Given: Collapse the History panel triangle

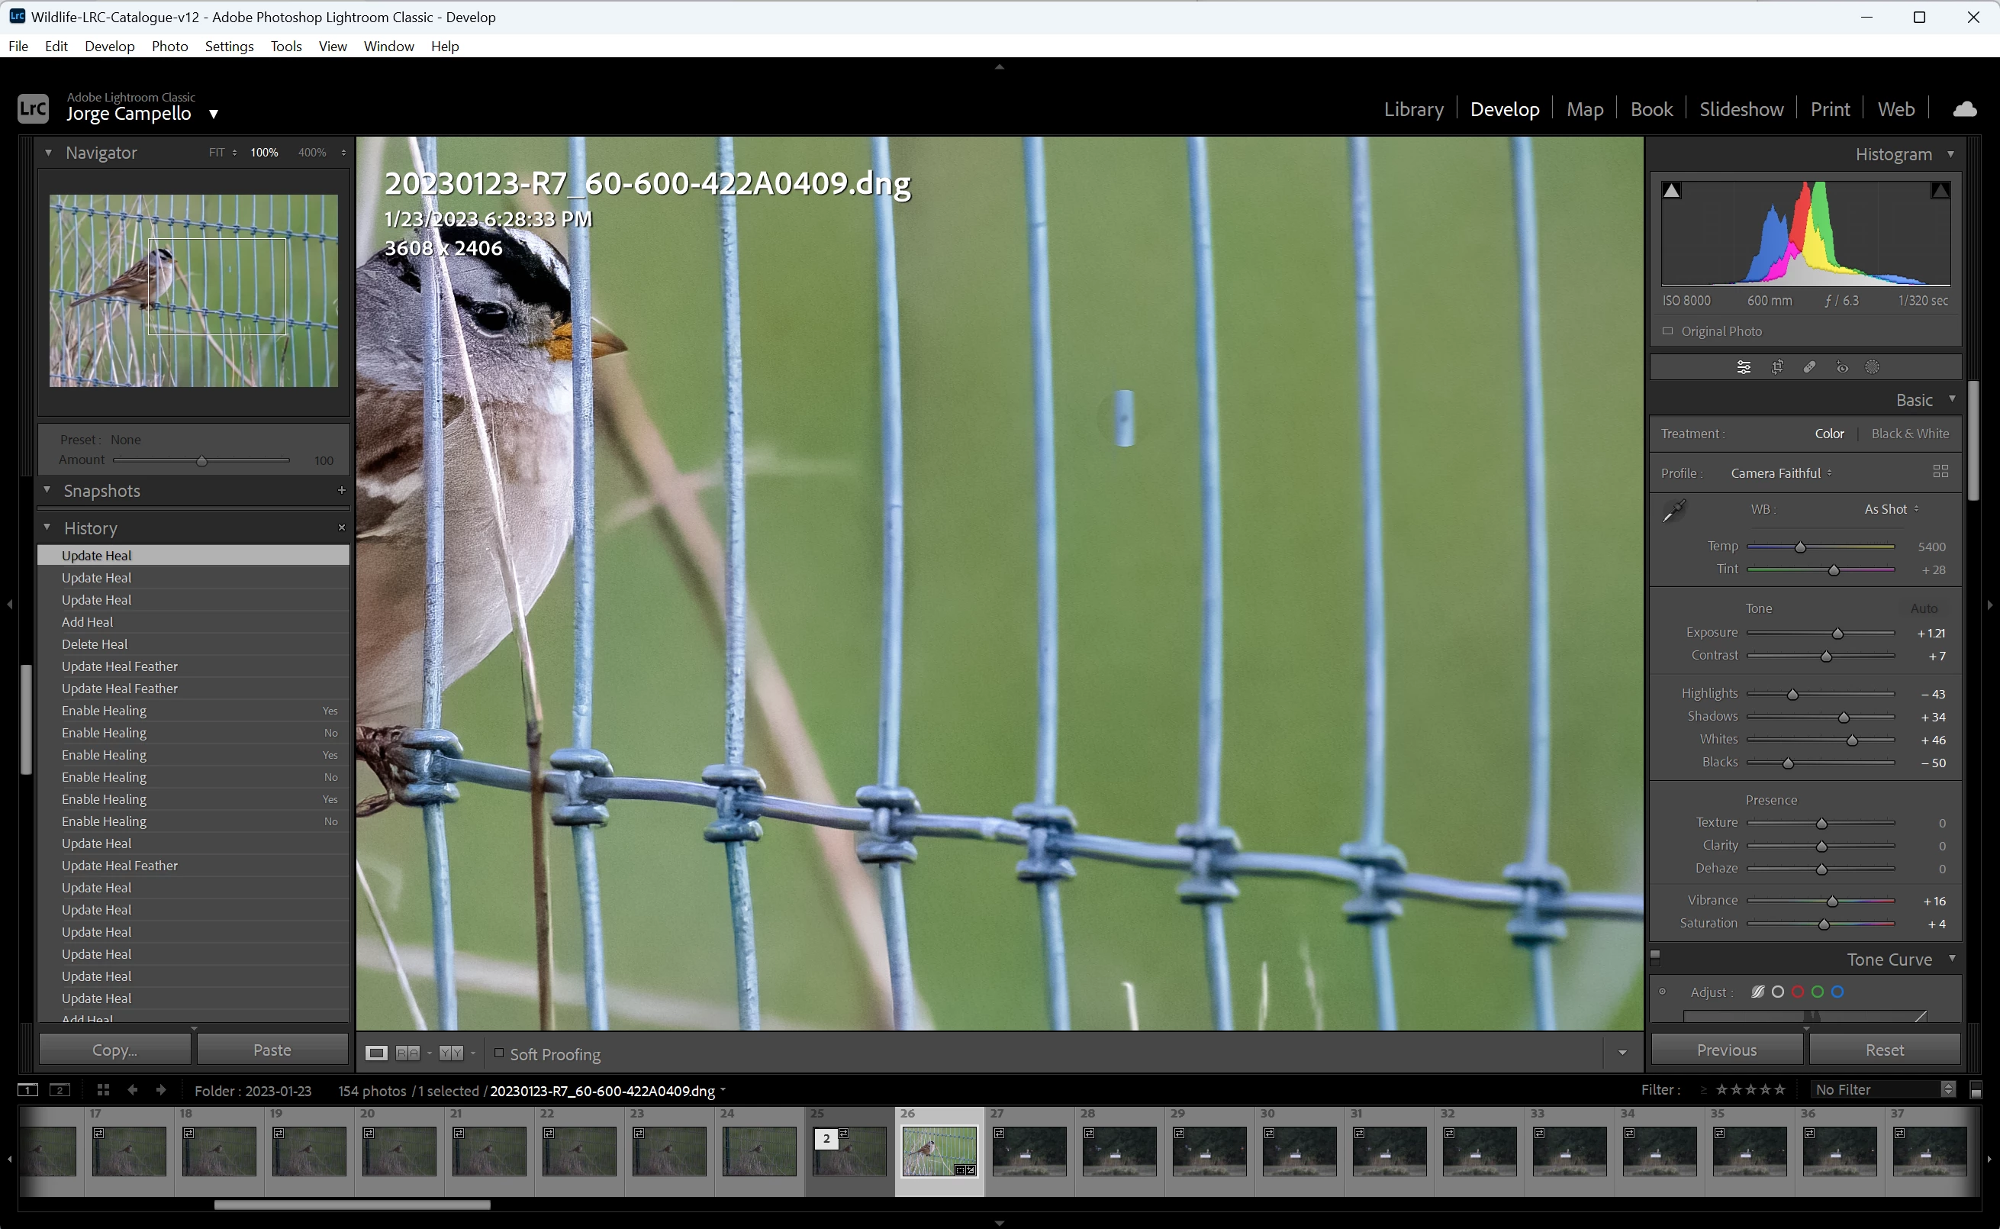Looking at the screenshot, I should tap(47, 527).
